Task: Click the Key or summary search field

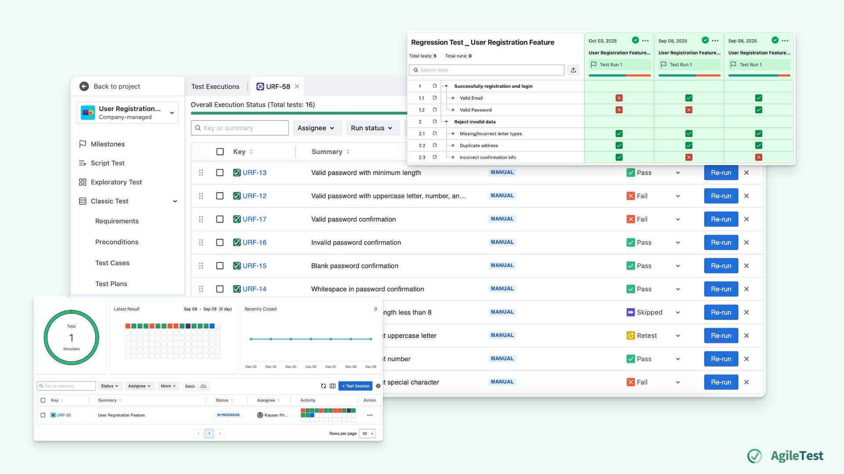Action: click(x=240, y=128)
